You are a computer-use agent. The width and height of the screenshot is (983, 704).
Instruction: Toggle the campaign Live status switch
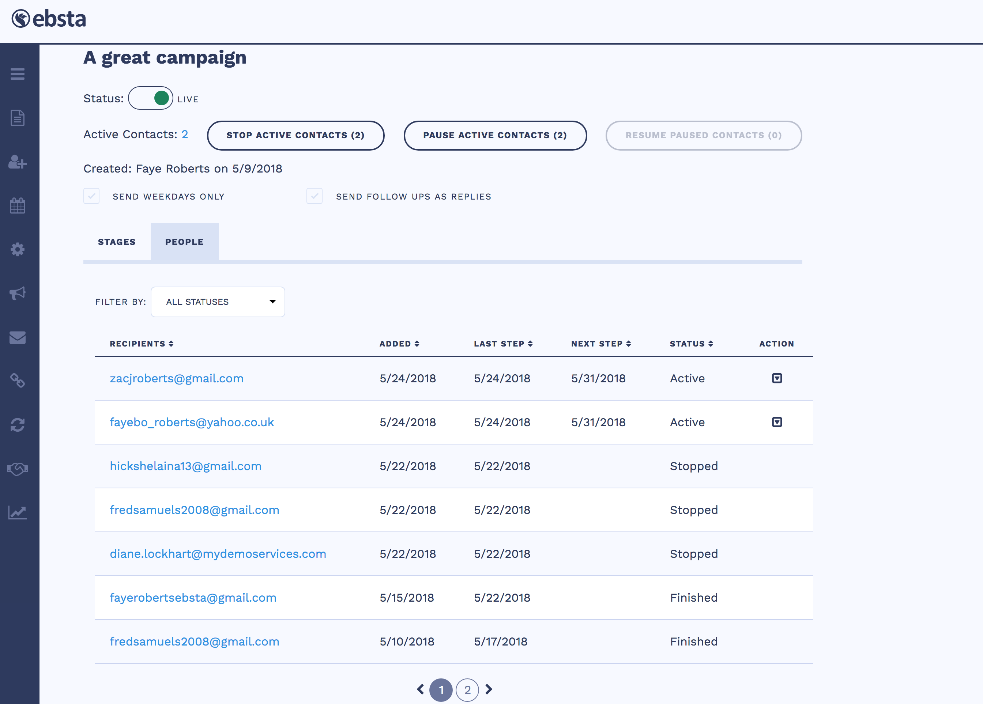coord(150,98)
